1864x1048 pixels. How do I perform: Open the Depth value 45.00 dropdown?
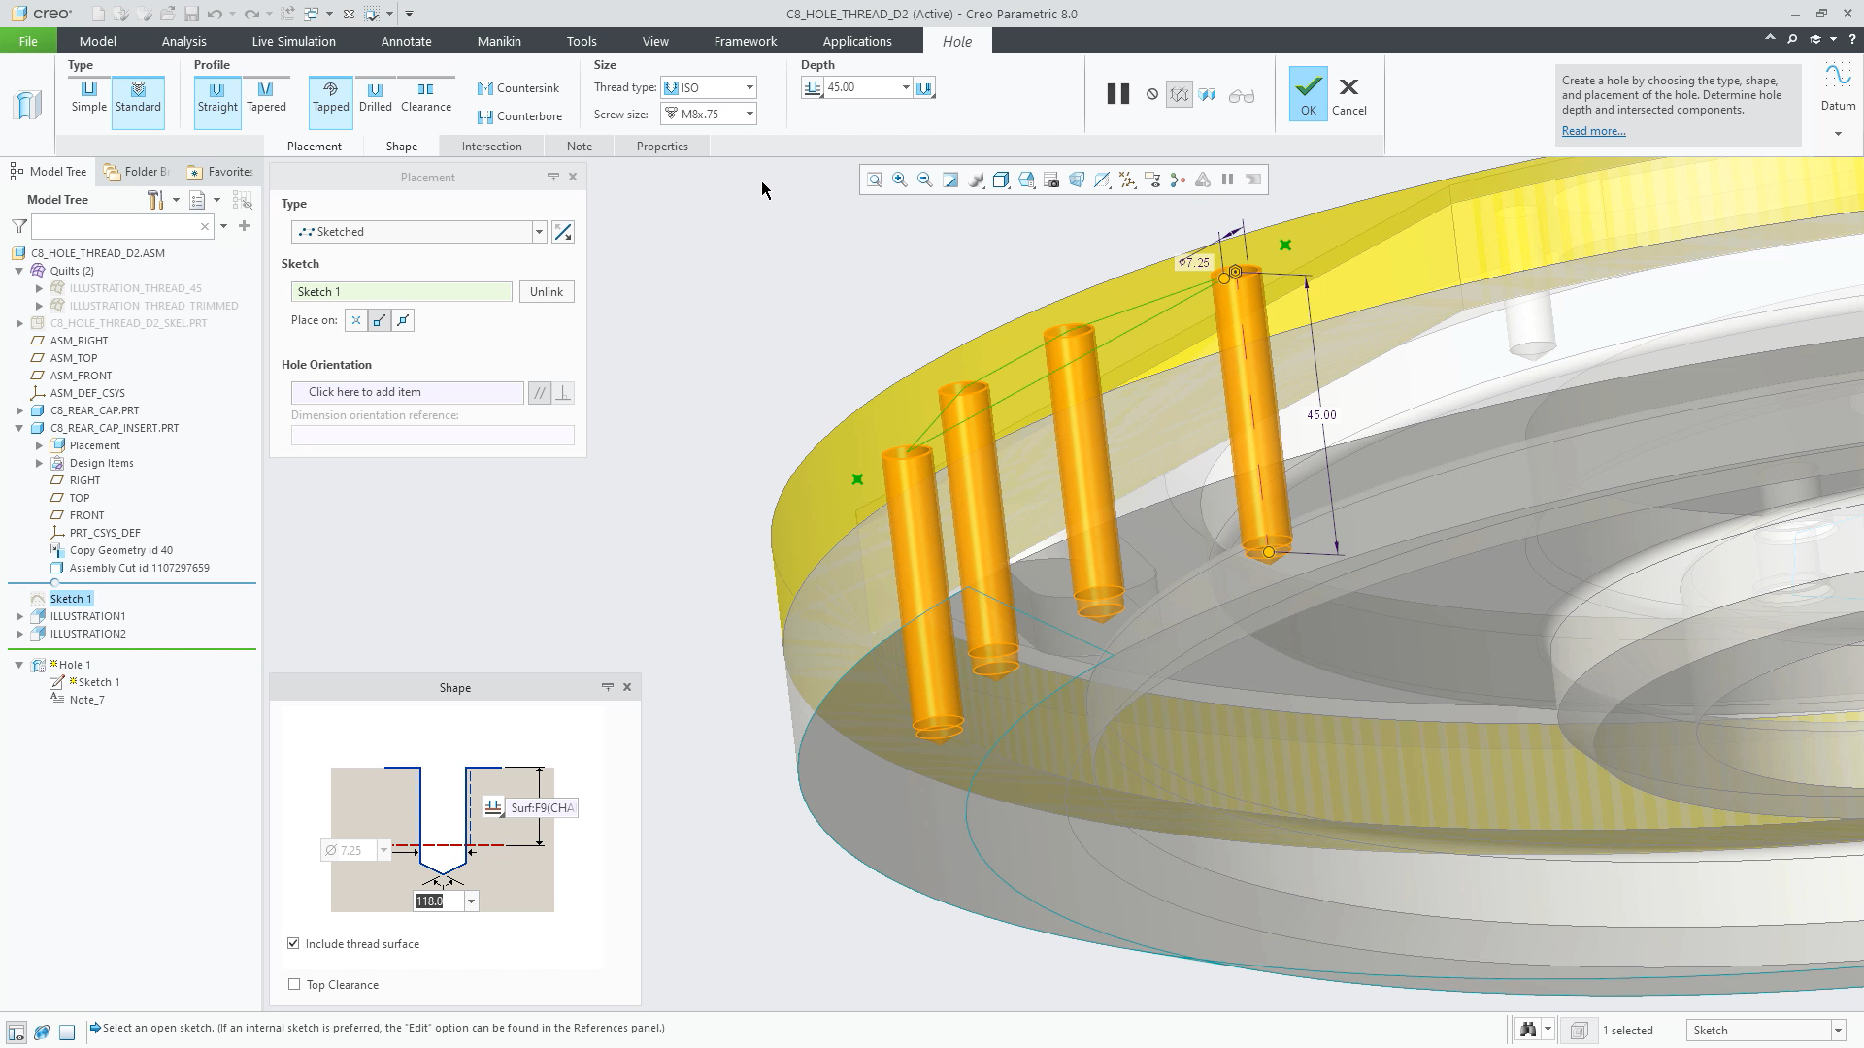click(x=906, y=87)
